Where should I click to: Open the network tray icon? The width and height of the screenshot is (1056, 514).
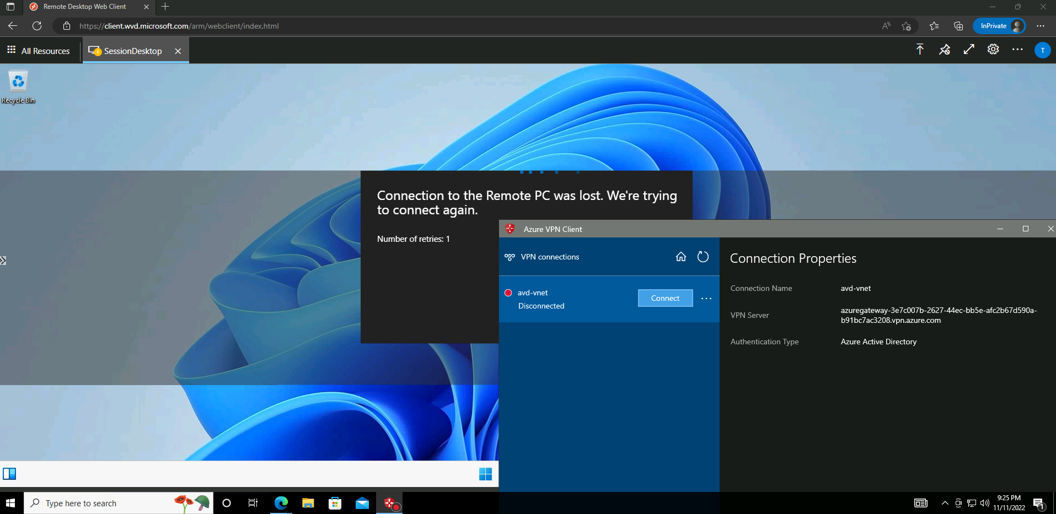point(972,503)
